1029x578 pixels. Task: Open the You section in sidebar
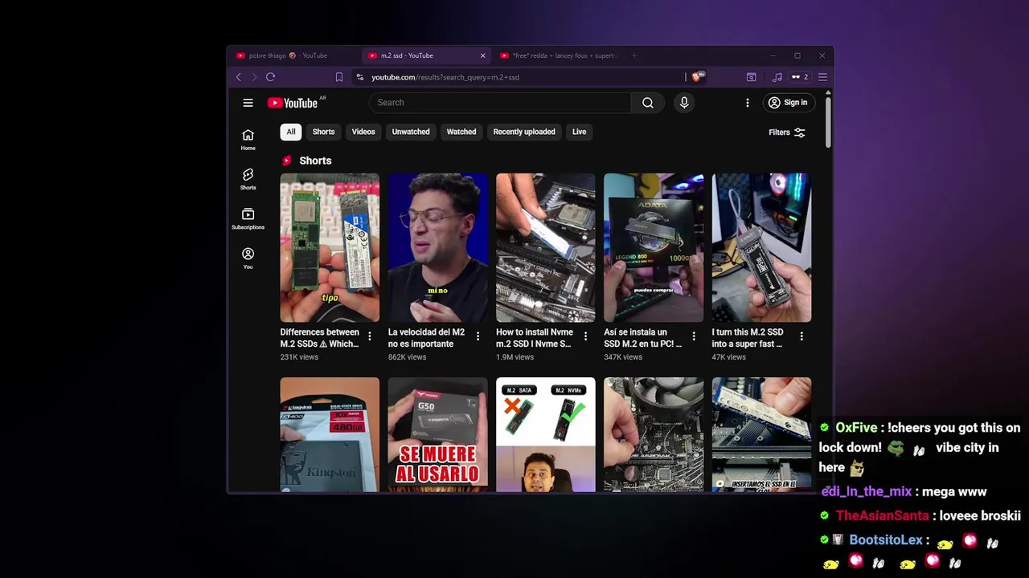click(248, 258)
